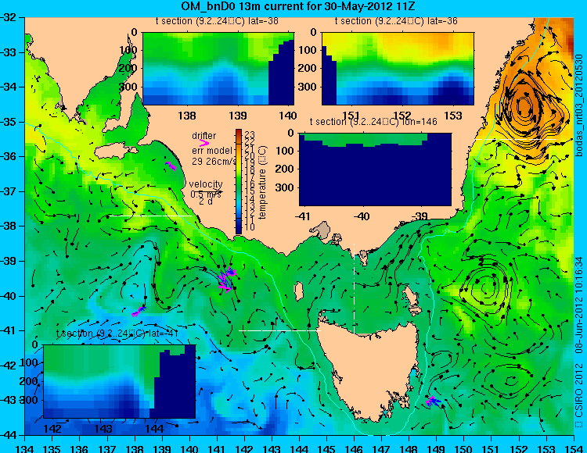Click the '147' longitude label on bottom axis
This screenshot has width=587, height=453.
[x=381, y=448]
